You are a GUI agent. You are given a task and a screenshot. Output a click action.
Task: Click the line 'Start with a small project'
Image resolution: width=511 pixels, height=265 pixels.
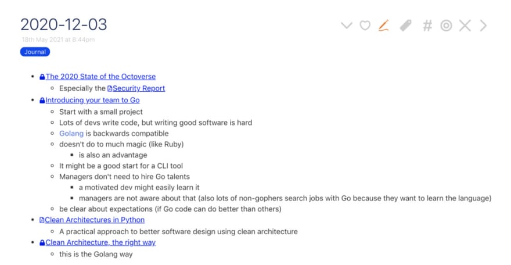101,112
